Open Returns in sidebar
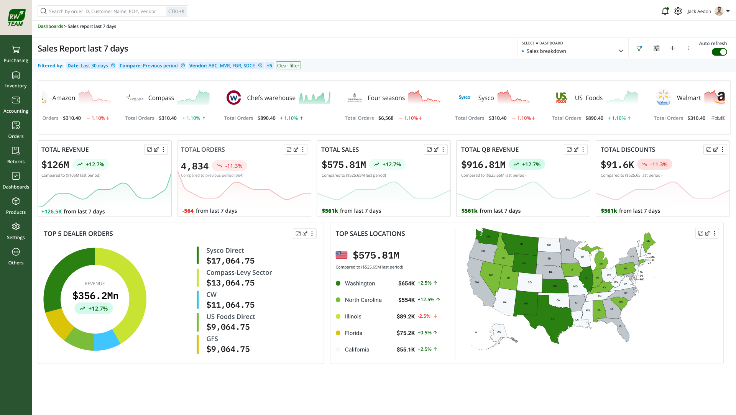The image size is (736, 415). (x=16, y=155)
